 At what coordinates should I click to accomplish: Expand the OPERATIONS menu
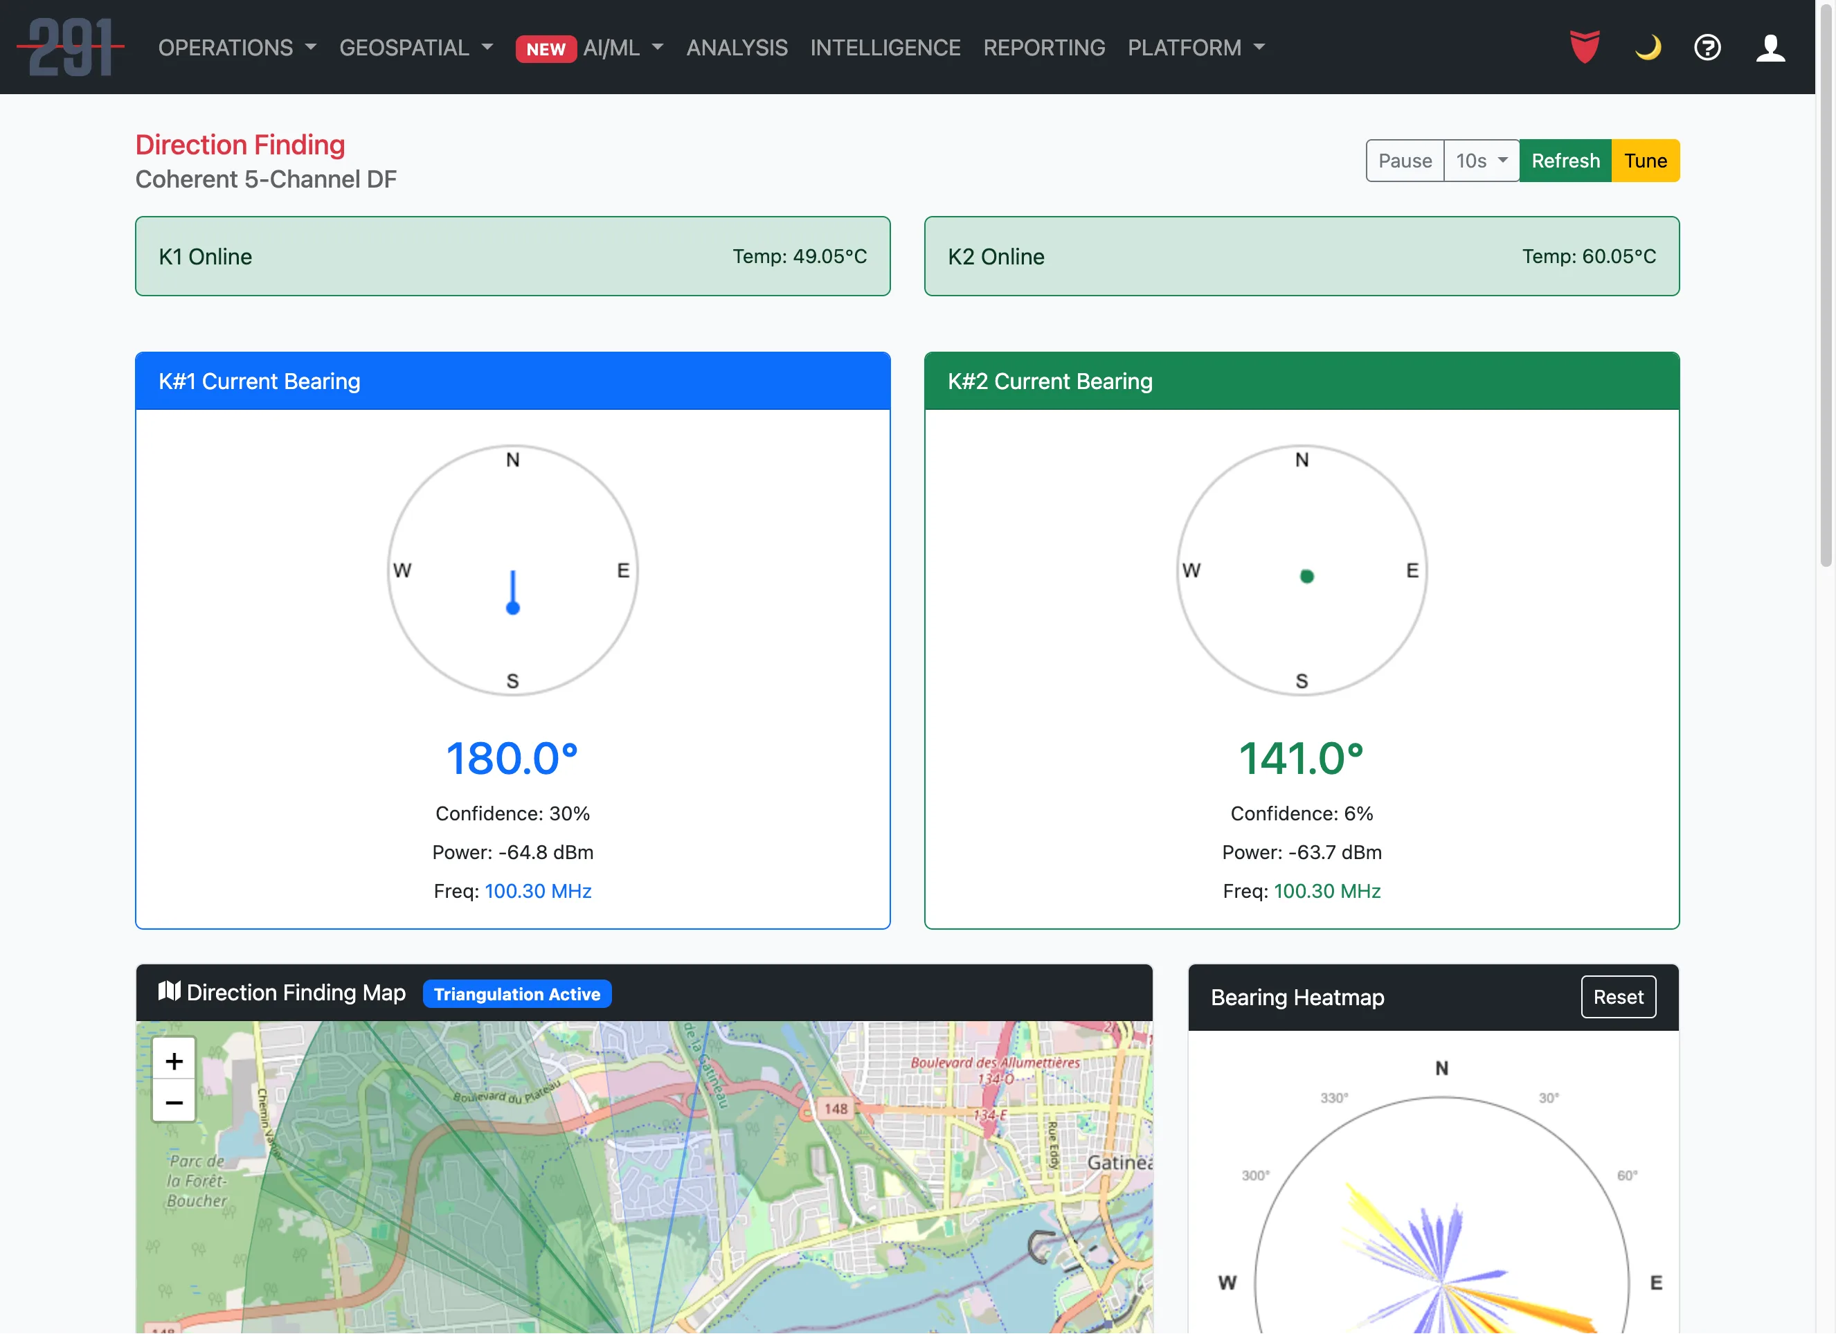pos(236,48)
